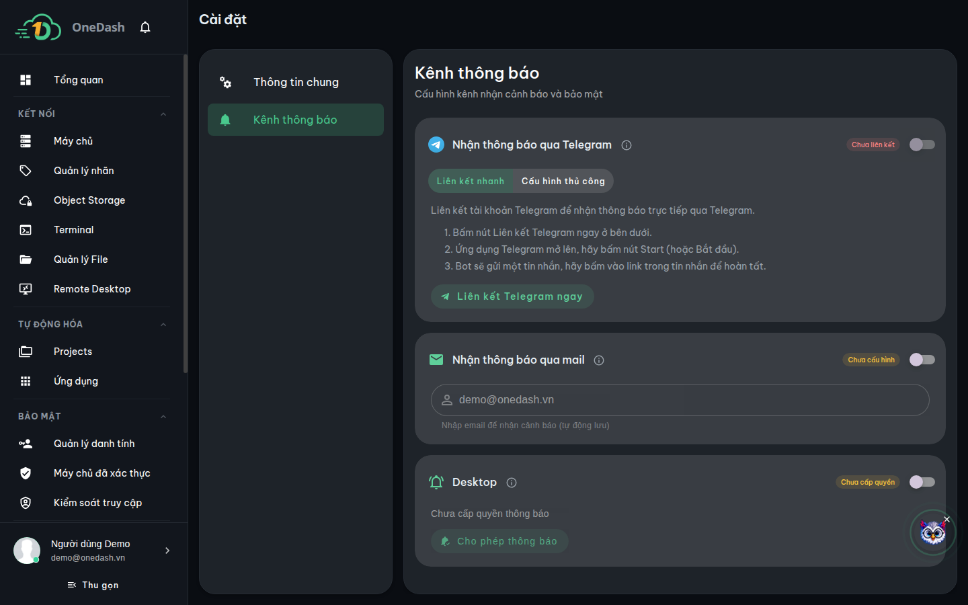Click info icon next to Desktop heading
Viewport: 968px width, 605px height.
pyautogui.click(x=512, y=483)
